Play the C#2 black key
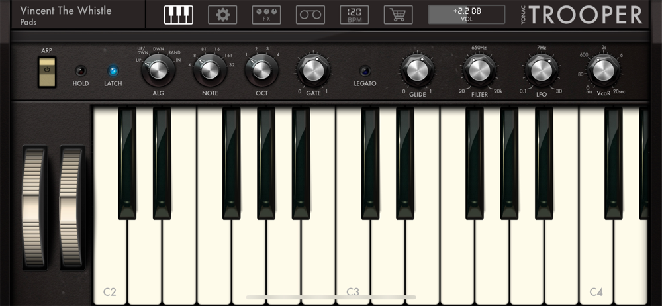The height and width of the screenshot is (306, 662). pyautogui.click(x=127, y=163)
